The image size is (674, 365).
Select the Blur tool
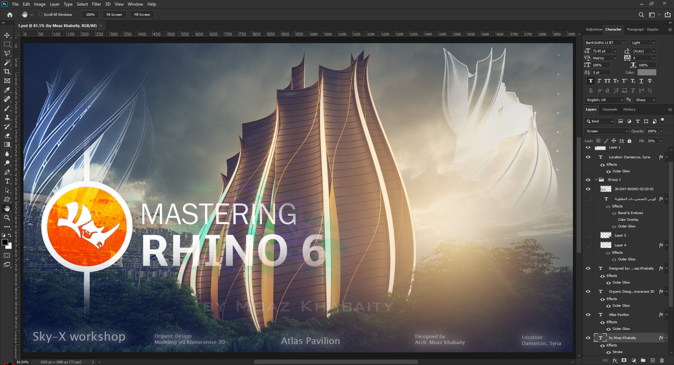click(x=7, y=154)
